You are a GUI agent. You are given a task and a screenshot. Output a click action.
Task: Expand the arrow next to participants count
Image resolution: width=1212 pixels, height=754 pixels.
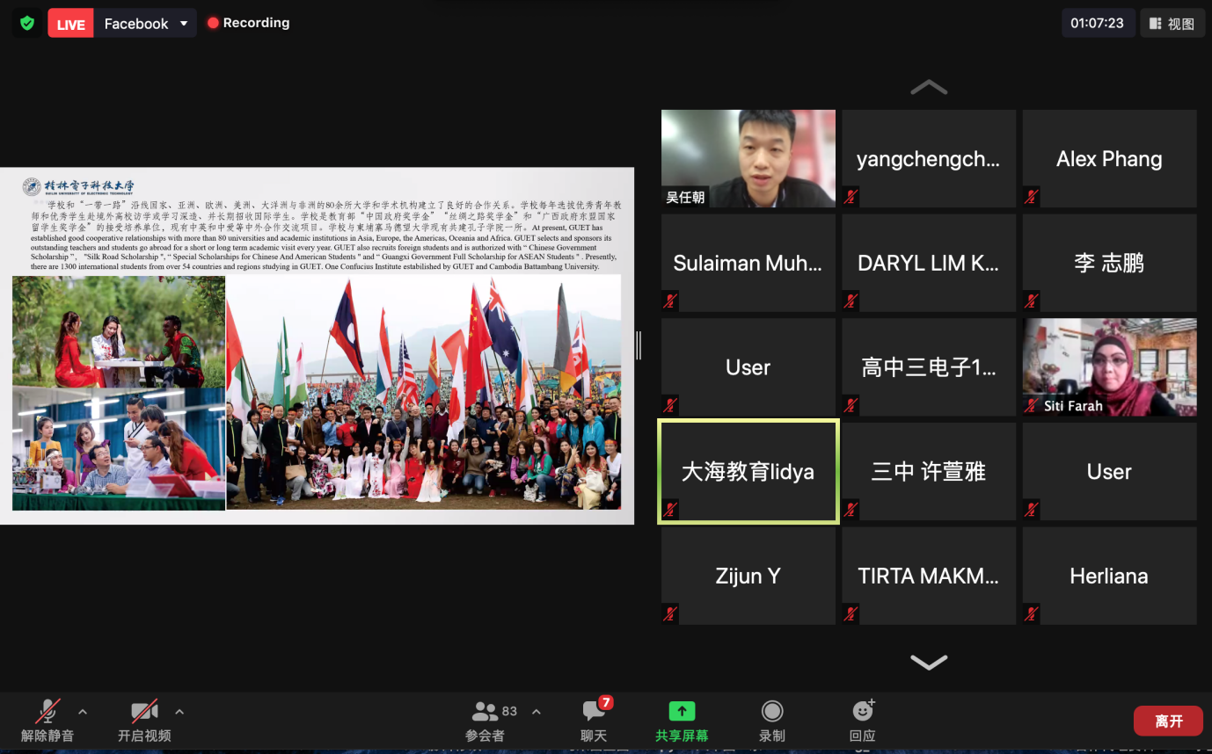pyautogui.click(x=537, y=712)
